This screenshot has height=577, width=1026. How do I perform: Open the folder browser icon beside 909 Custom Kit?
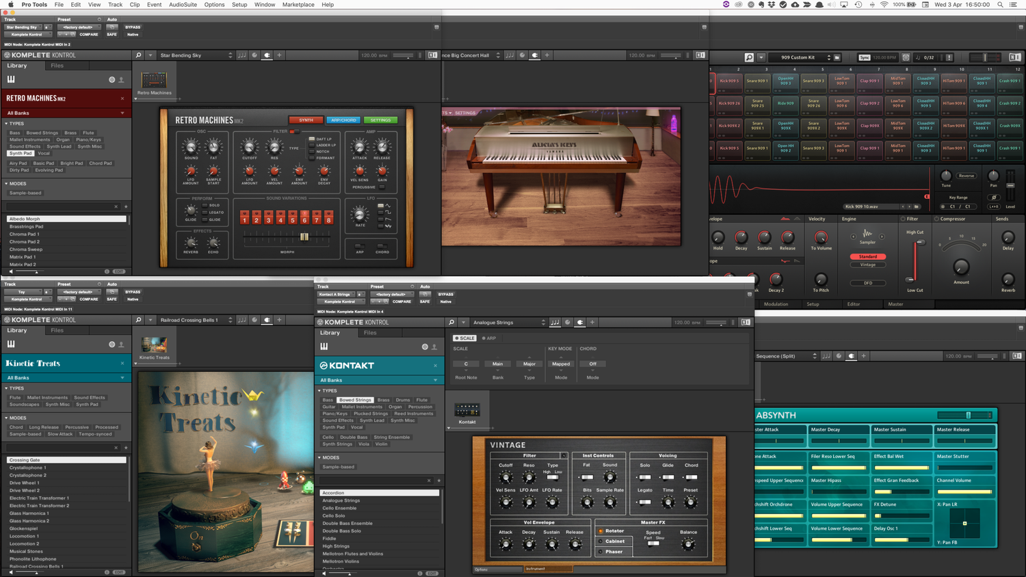(837, 58)
